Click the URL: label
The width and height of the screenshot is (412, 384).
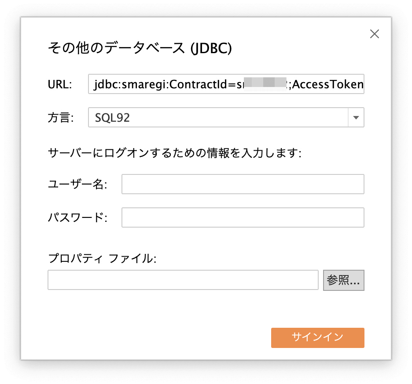tap(59, 84)
